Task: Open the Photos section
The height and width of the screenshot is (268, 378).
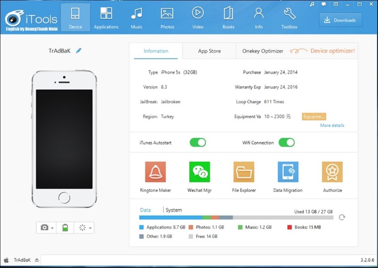Action: tap(167, 18)
